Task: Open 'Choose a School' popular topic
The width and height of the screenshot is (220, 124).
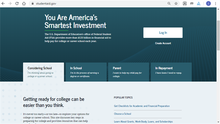Action: click(122, 114)
